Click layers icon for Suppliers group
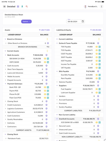The height and width of the screenshot is (141, 106). [98, 85]
